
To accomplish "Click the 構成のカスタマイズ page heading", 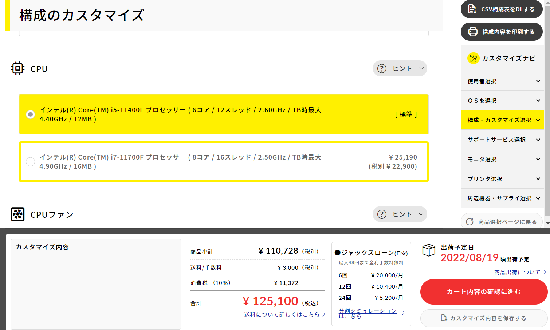I will coord(82,15).
